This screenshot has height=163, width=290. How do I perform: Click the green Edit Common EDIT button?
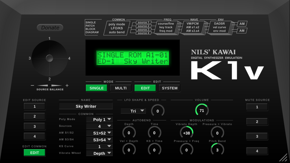[34, 153]
